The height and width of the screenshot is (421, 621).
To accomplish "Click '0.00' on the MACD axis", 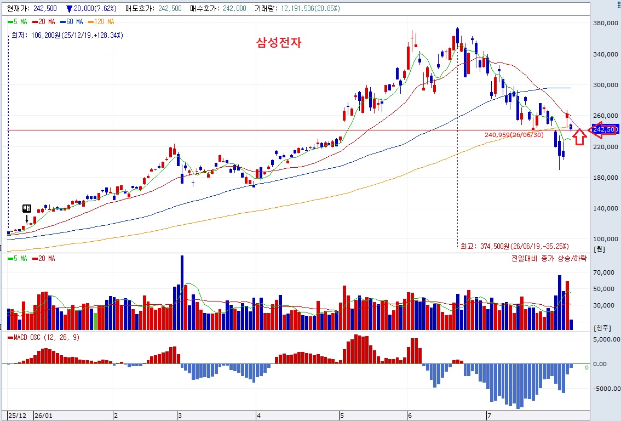I will pos(600,364).
